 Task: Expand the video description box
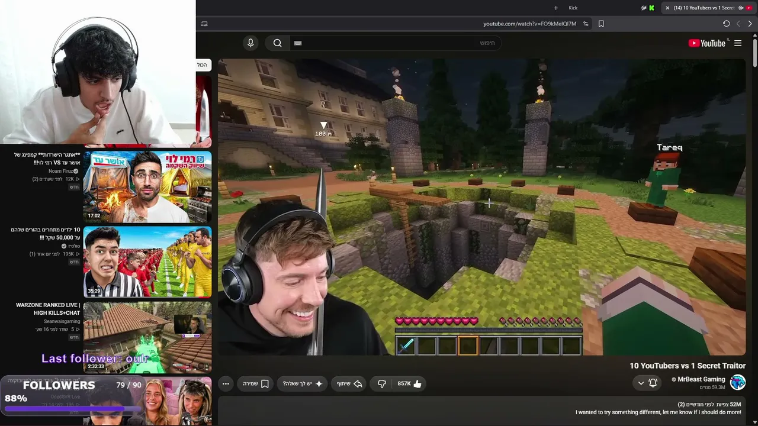(481, 411)
